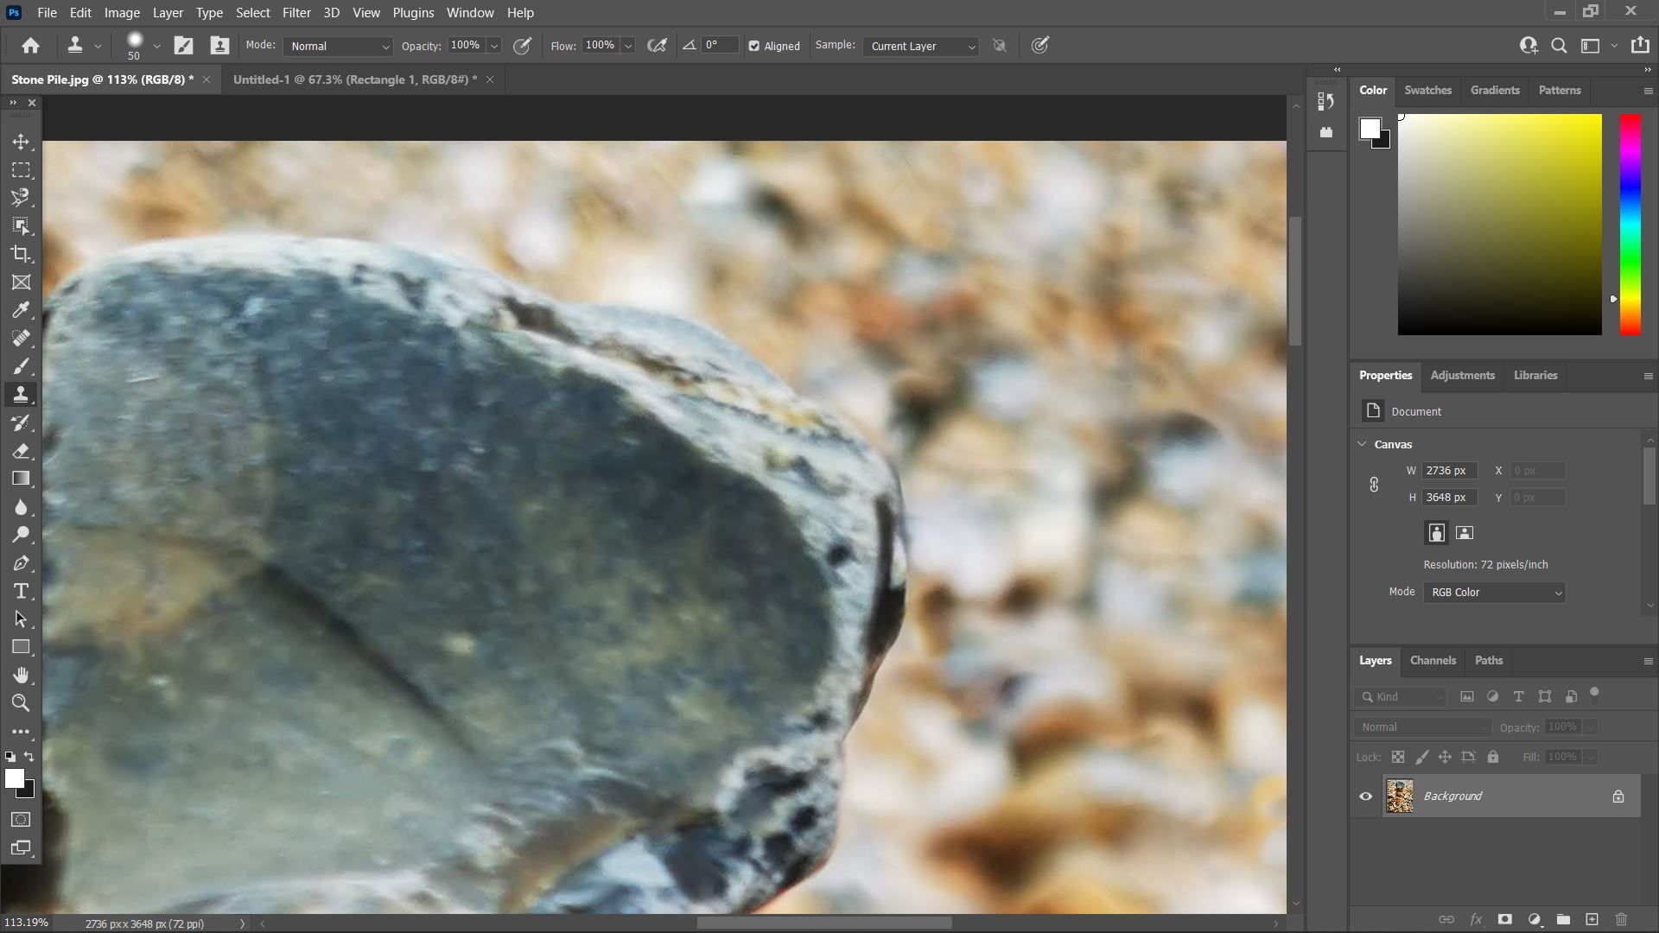This screenshot has height=933, width=1659.
Task: Toggle the Quick Mask mode
Action: click(21, 820)
